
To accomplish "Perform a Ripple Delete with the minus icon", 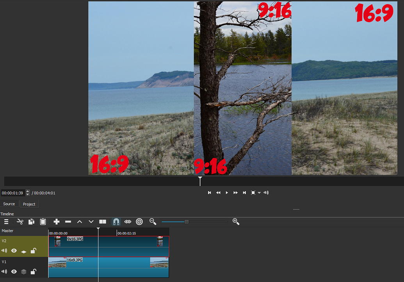I will (68, 222).
